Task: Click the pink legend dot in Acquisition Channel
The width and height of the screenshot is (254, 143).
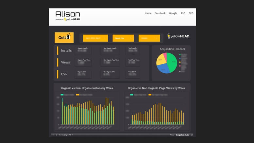Action: click(x=180, y=66)
